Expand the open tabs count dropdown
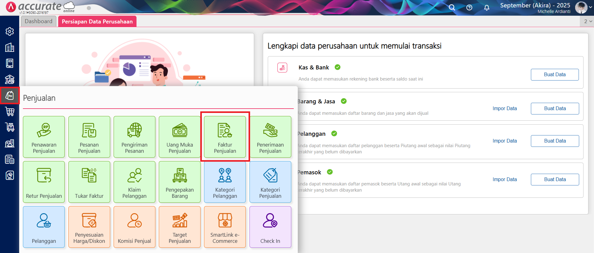594x253 pixels. coord(588,21)
